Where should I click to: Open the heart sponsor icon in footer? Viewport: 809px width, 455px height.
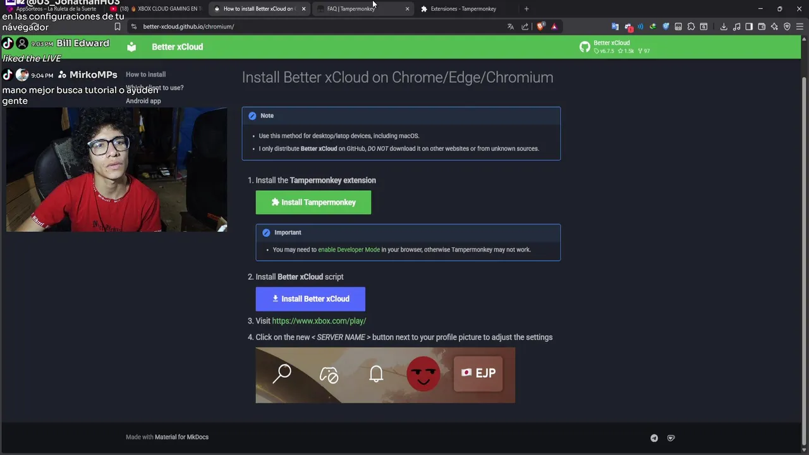(671, 438)
